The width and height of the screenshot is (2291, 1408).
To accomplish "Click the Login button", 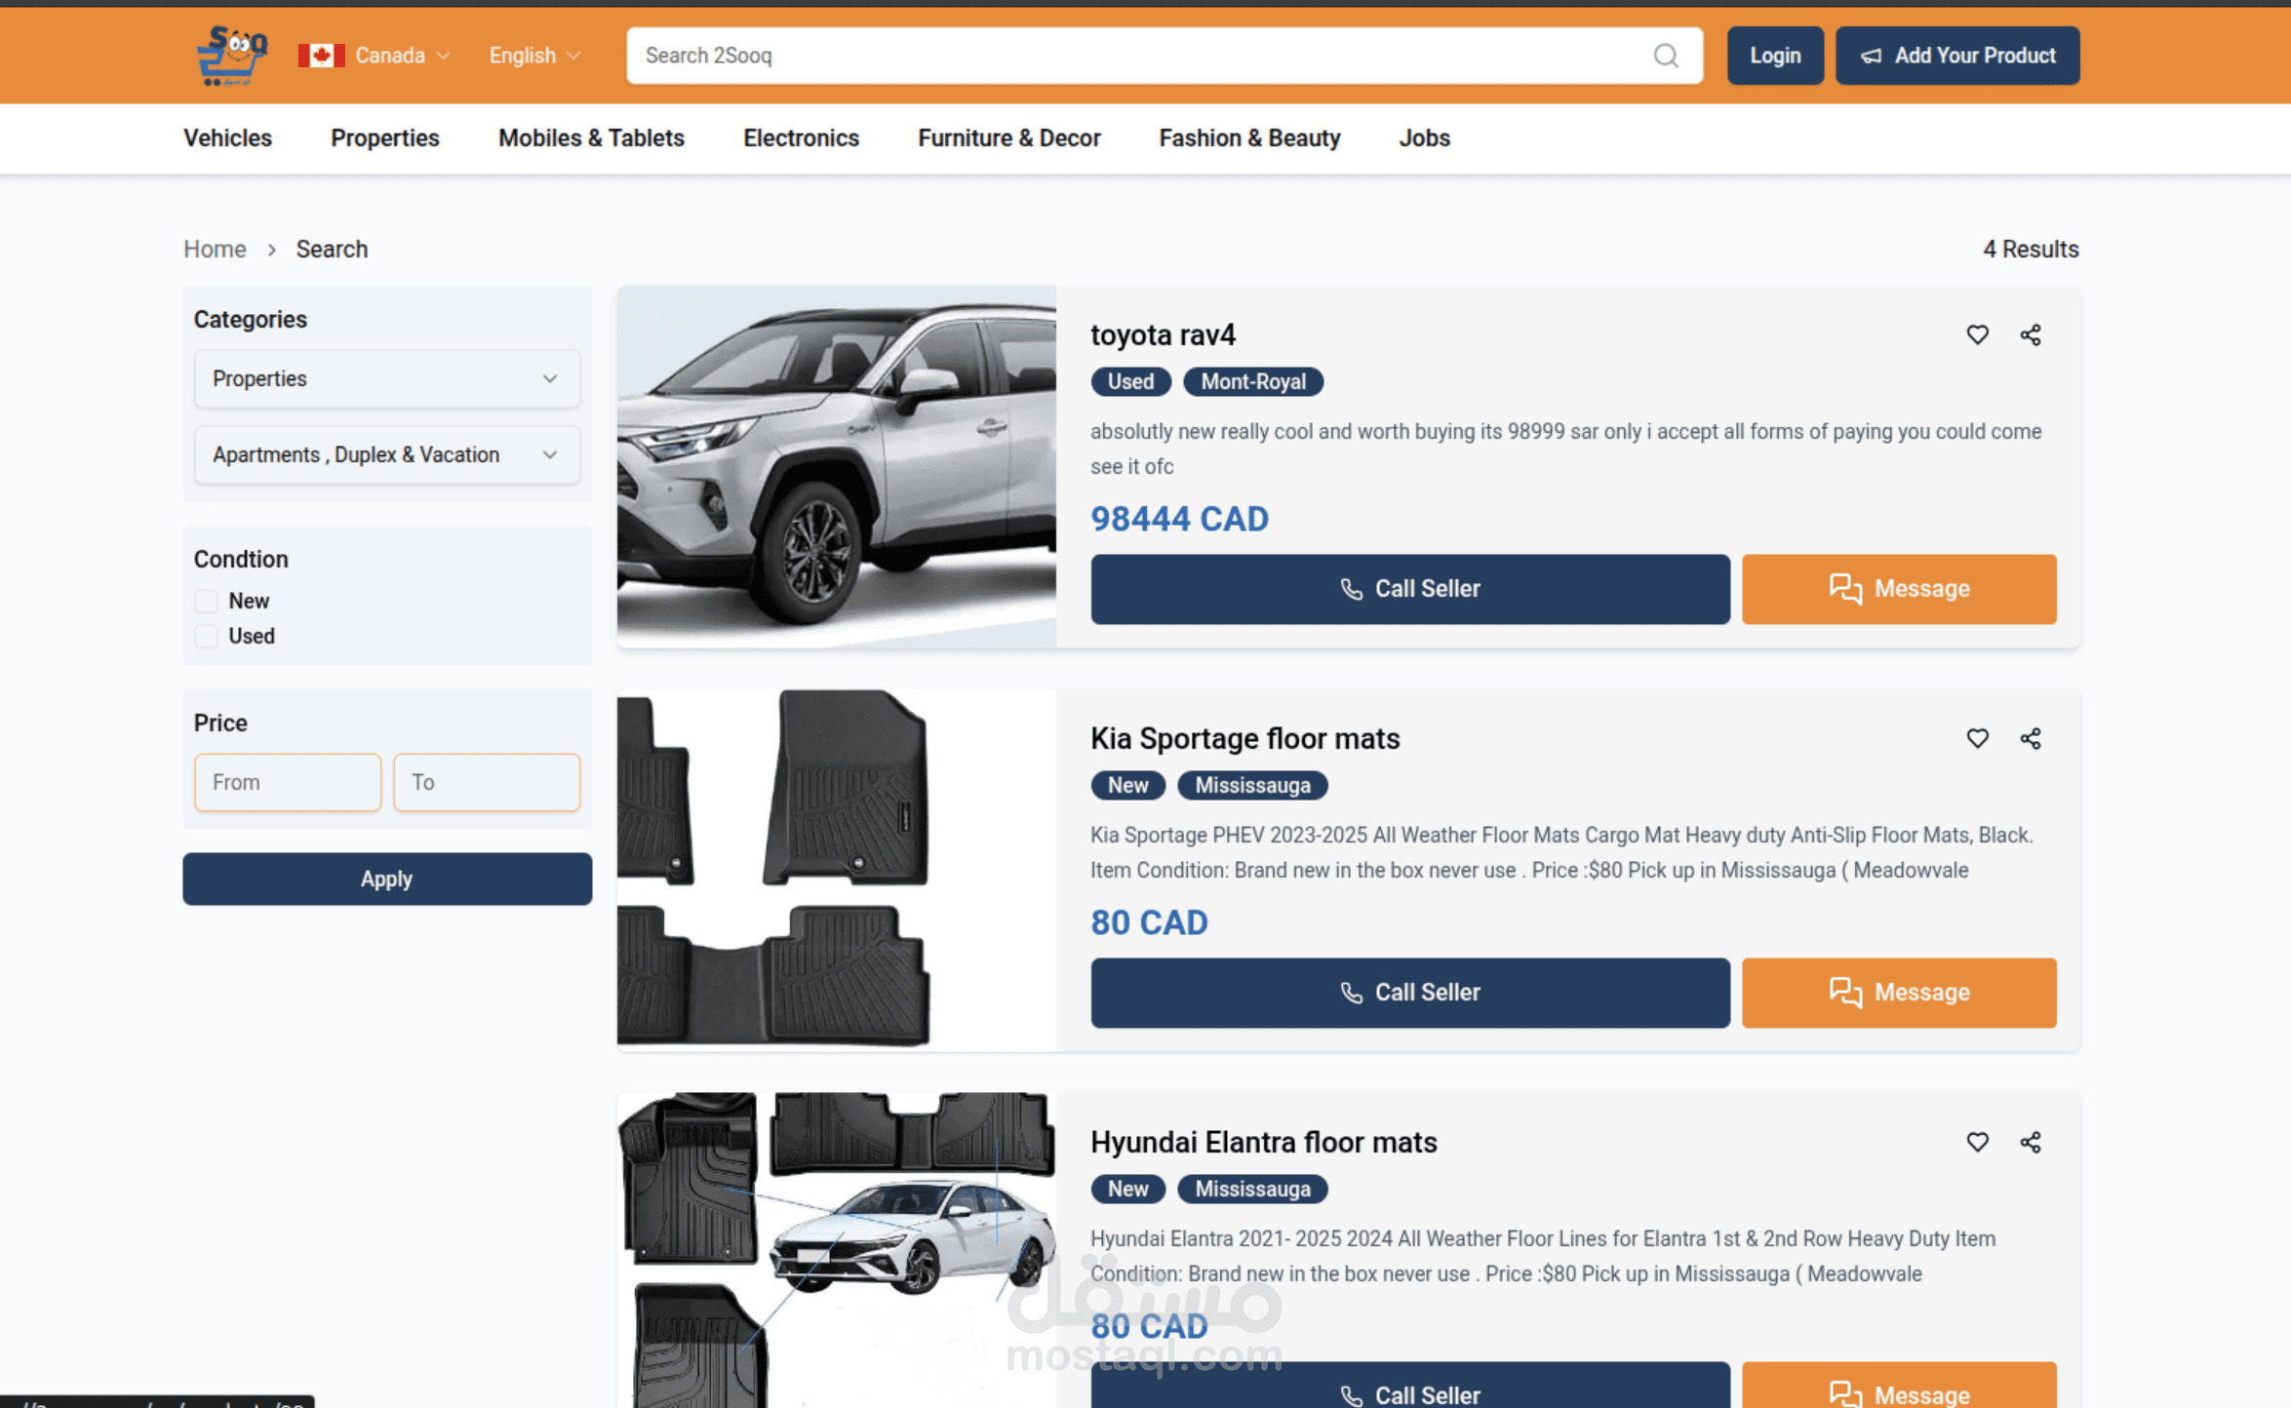I will click(x=1774, y=56).
